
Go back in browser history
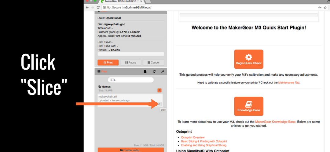pyautogui.click(x=88, y=7)
